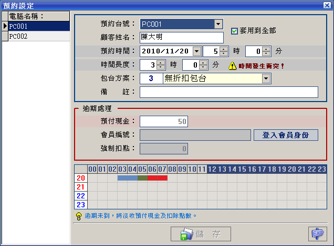334x246 pixels.
Task: Click the 顧客姓名 name input field
Action: click(181, 38)
